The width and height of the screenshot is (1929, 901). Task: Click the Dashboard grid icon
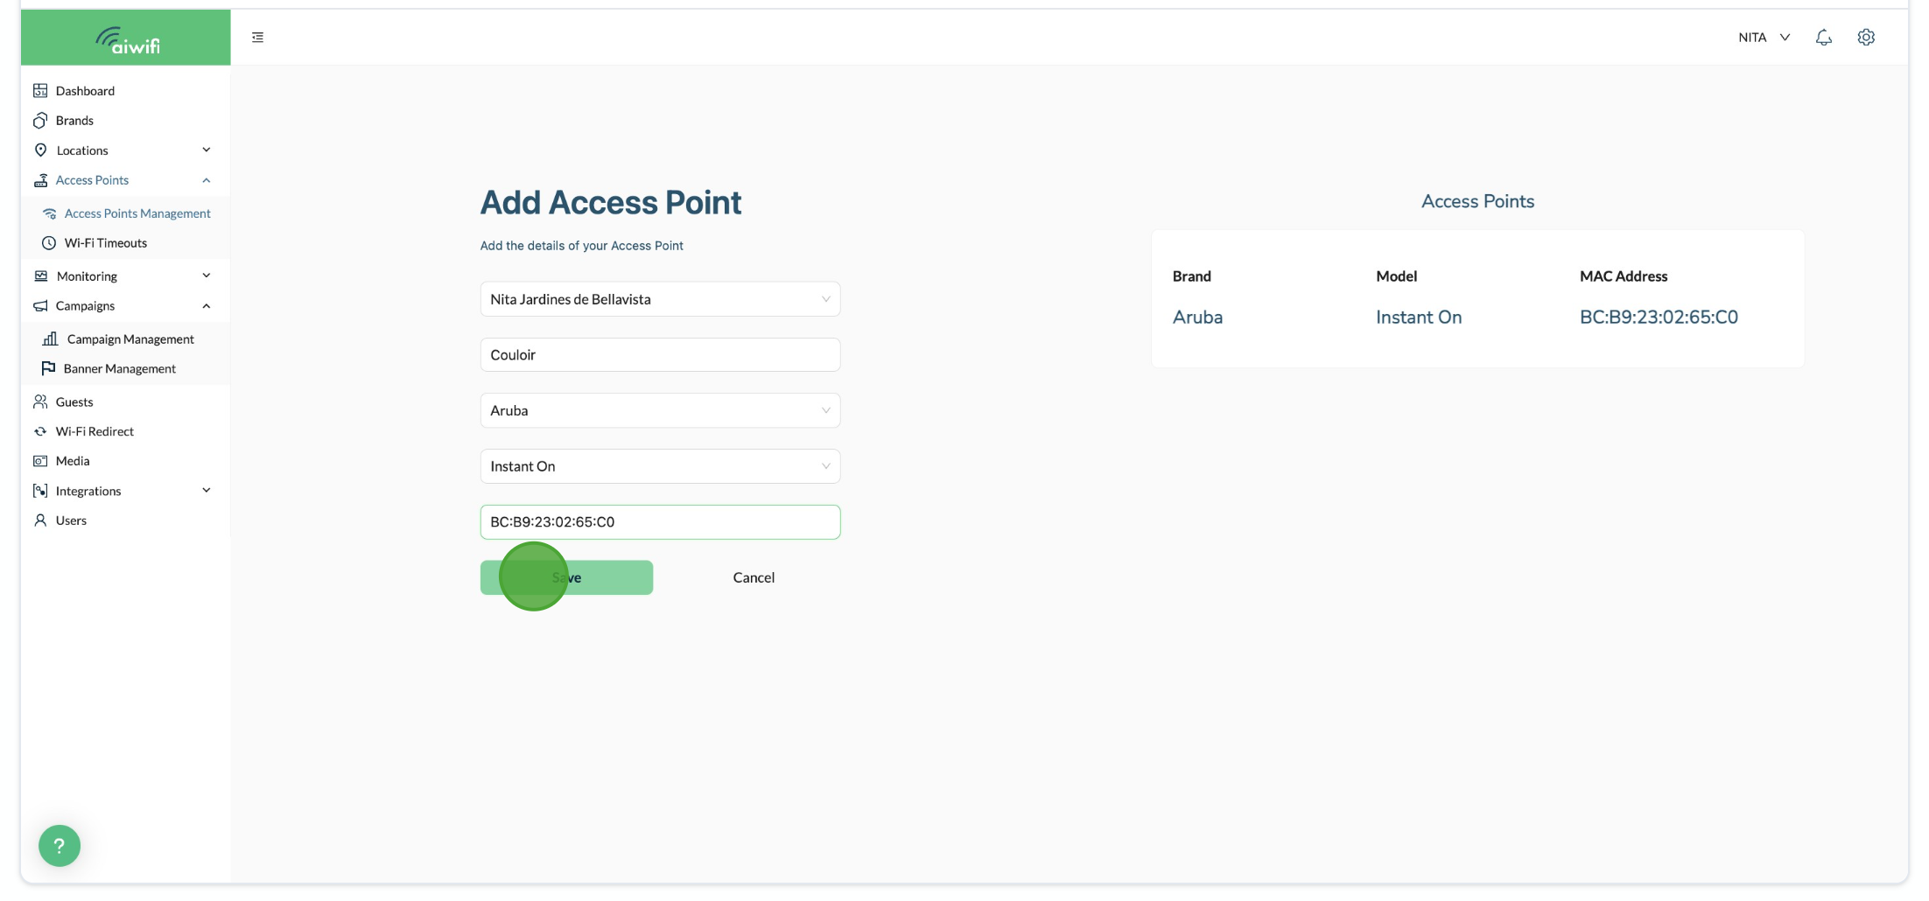point(40,91)
